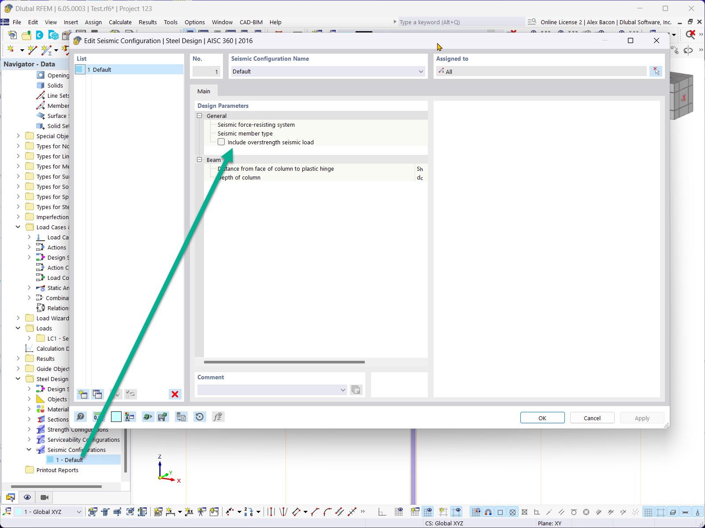Open the navigator Display eye tab
Viewport: 705px width, 528px height.
27,497
